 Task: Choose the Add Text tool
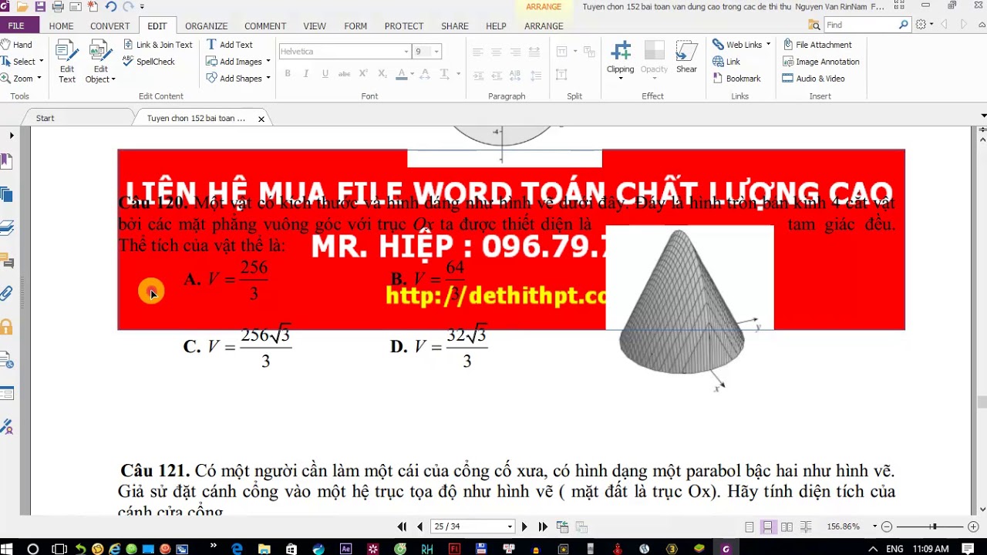click(x=229, y=45)
